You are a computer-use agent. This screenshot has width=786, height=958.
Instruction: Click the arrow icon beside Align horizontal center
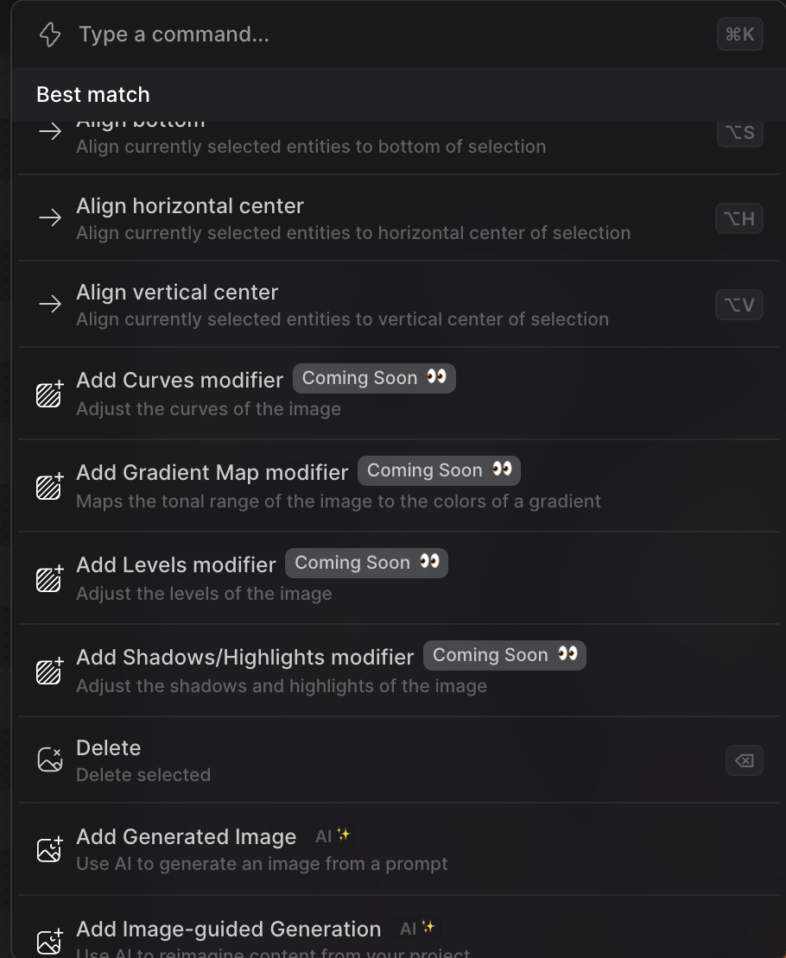[50, 218]
